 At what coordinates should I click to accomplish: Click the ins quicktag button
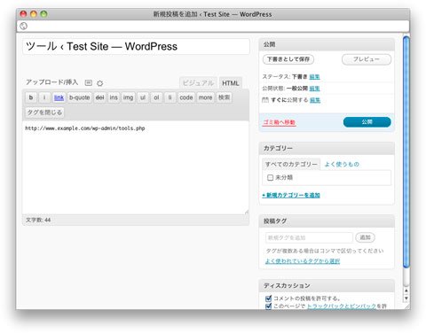(114, 97)
